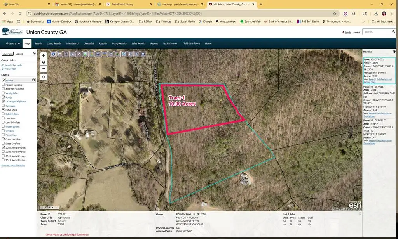This screenshot has width=398, height=239.
Task: Click the Restore Layer Defaults link
Action: (13, 165)
